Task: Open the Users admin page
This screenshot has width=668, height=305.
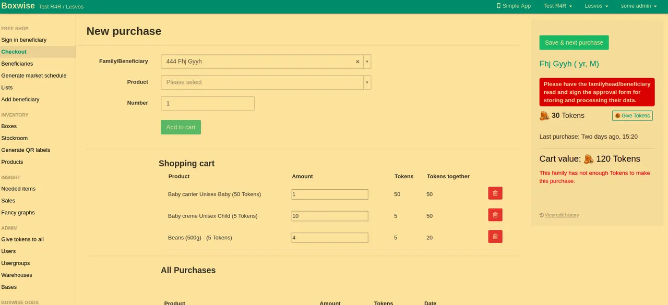Action: (9, 251)
